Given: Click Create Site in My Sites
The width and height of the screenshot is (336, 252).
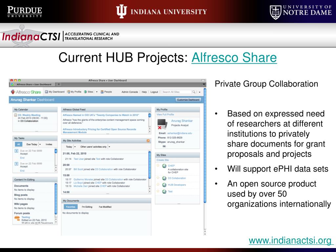Looking at the screenshot, I should tap(163, 160).
